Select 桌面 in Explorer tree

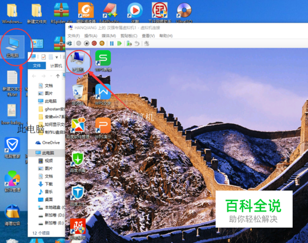[x=46, y=199]
